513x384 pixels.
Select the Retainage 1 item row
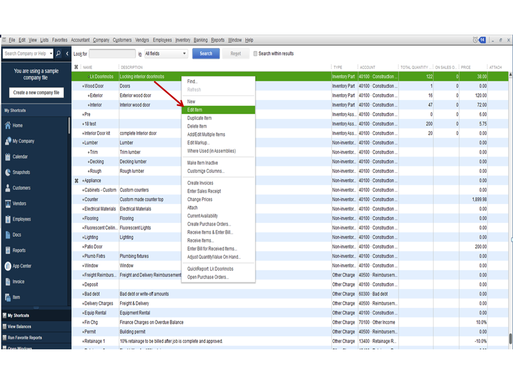tap(290, 341)
